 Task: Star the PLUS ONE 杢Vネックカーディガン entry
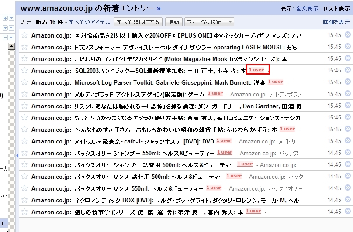click(x=24, y=35)
